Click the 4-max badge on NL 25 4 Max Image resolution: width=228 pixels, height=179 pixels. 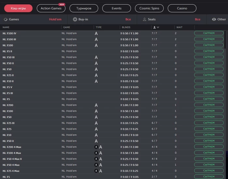(96, 171)
